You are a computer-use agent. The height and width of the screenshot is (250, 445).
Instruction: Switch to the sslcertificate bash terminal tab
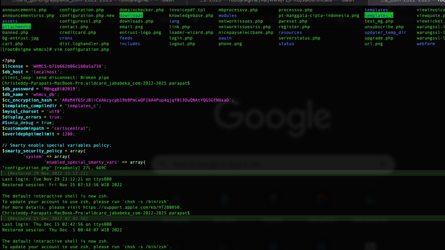[x=277, y=1]
